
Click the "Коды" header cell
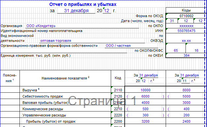click(x=186, y=10)
